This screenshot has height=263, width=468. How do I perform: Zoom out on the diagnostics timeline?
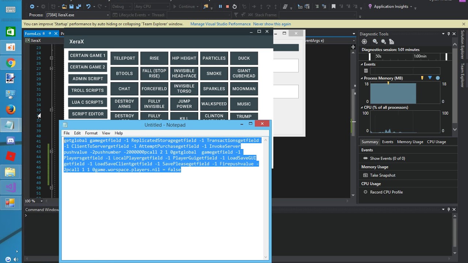click(x=384, y=42)
